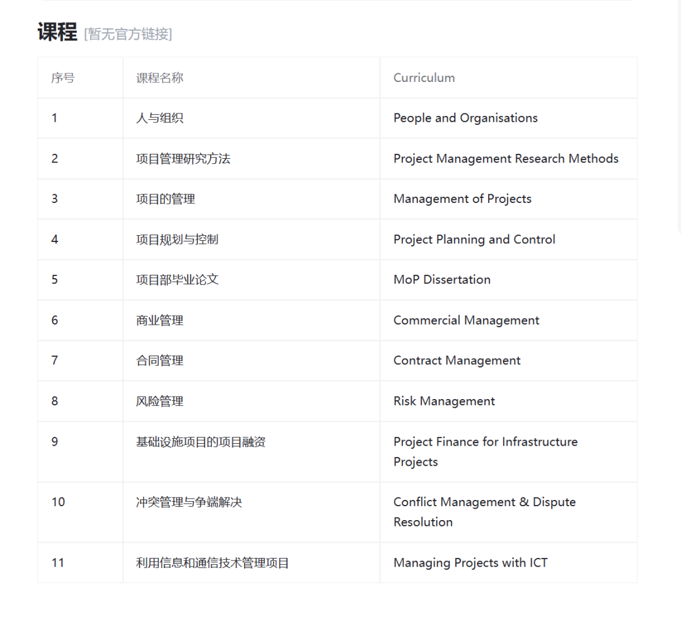681x626 pixels.
Task: Click the 人与组织 course name
Action: pos(160,119)
